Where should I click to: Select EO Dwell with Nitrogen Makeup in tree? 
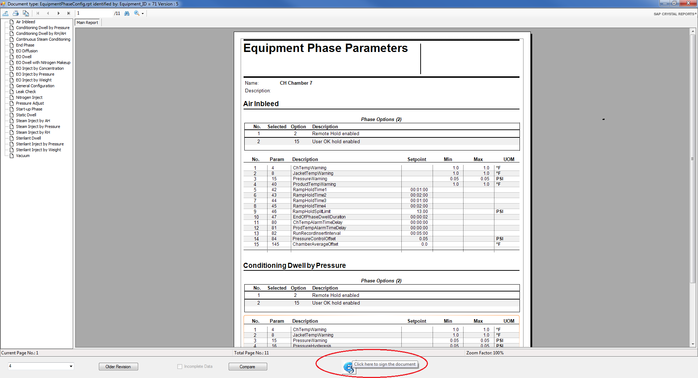coord(43,63)
